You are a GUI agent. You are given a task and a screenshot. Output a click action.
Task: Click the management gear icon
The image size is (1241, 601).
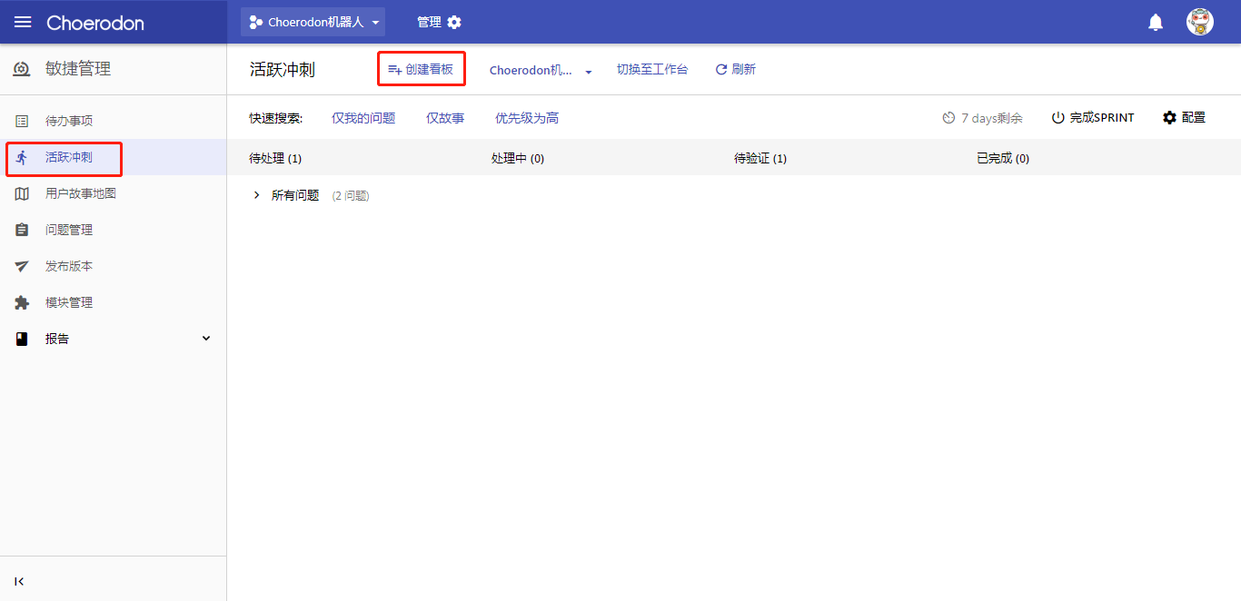click(454, 22)
